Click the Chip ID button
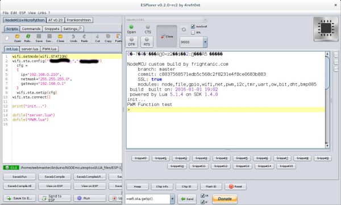Image resolution: width=341 pixels, height=205 pixels. (x=186, y=186)
